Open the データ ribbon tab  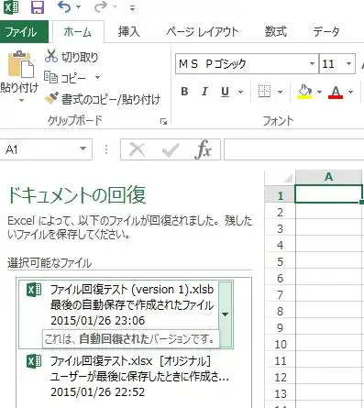coord(326,32)
